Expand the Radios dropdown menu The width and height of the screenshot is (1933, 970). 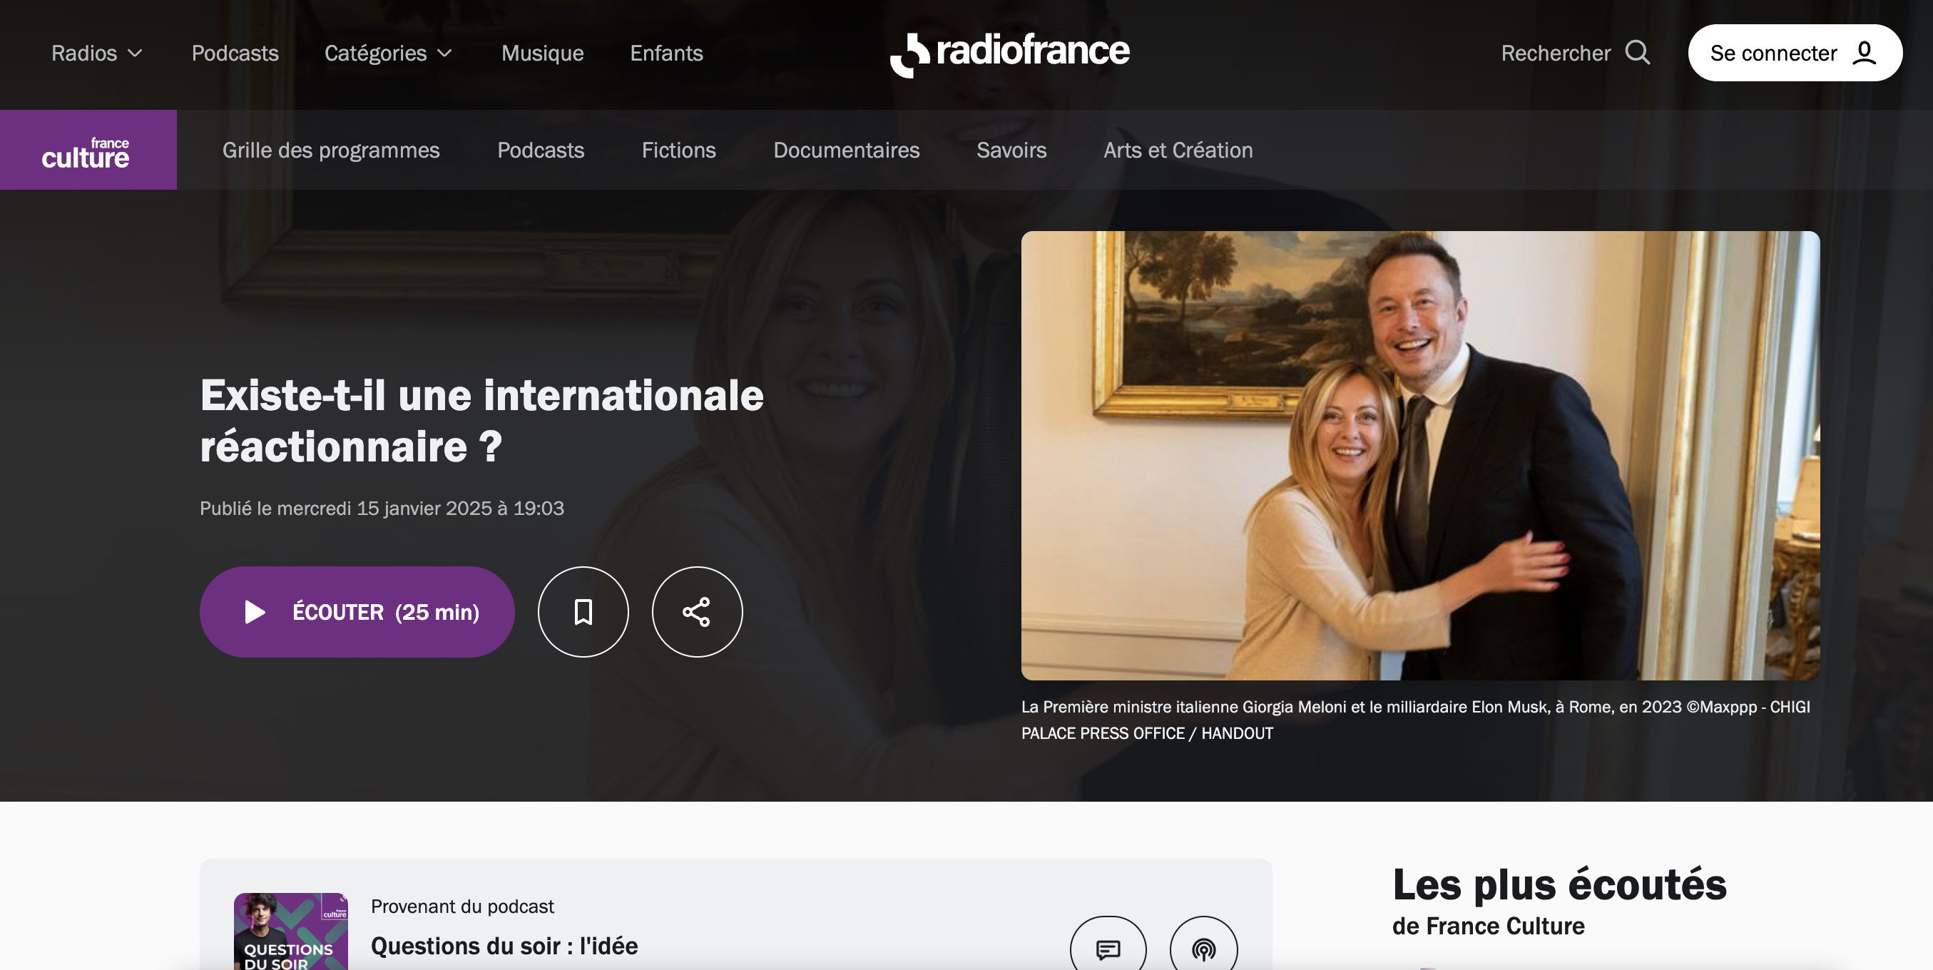click(97, 53)
